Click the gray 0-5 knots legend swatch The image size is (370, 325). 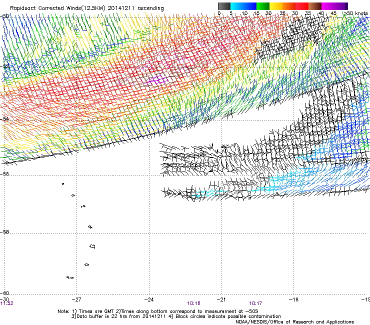click(x=224, y=6)
